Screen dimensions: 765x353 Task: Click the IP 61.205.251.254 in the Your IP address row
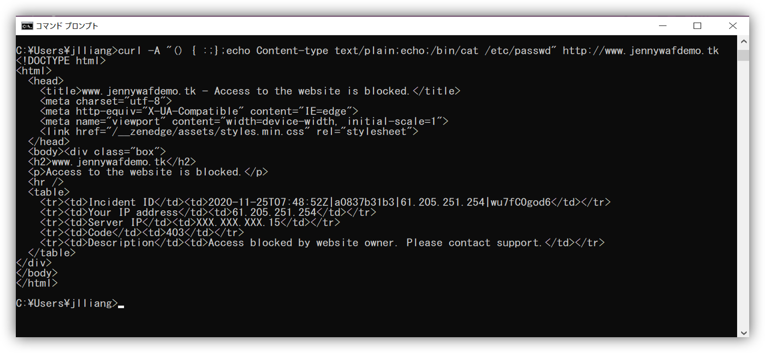point(274,212)
